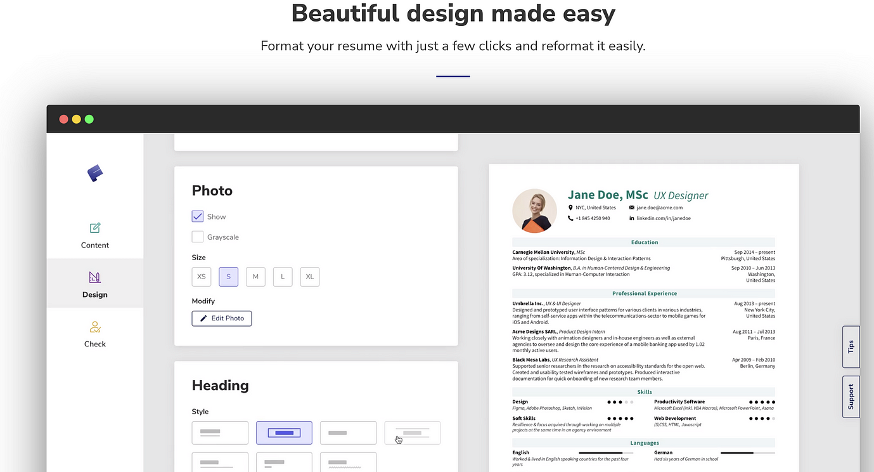Choose the XL photo size
The width and height of the screenshot is (874, 472).
(309, 277)
